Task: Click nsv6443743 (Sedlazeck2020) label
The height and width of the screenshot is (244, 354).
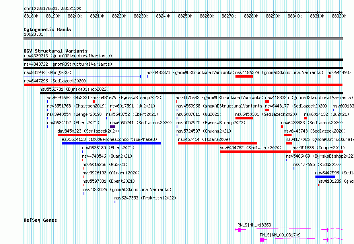Action: pos(315,131)
